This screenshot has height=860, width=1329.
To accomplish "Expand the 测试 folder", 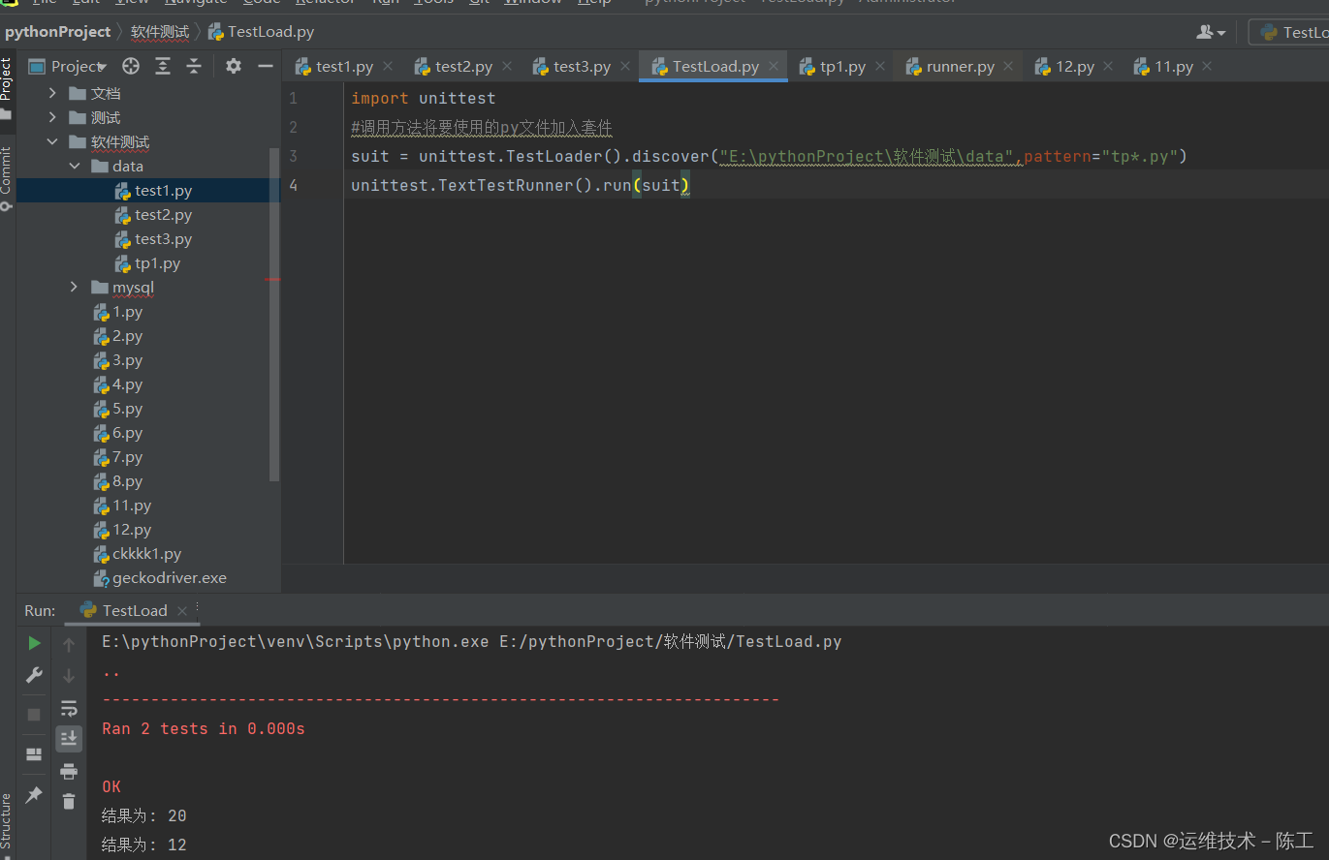I will 52,117.
